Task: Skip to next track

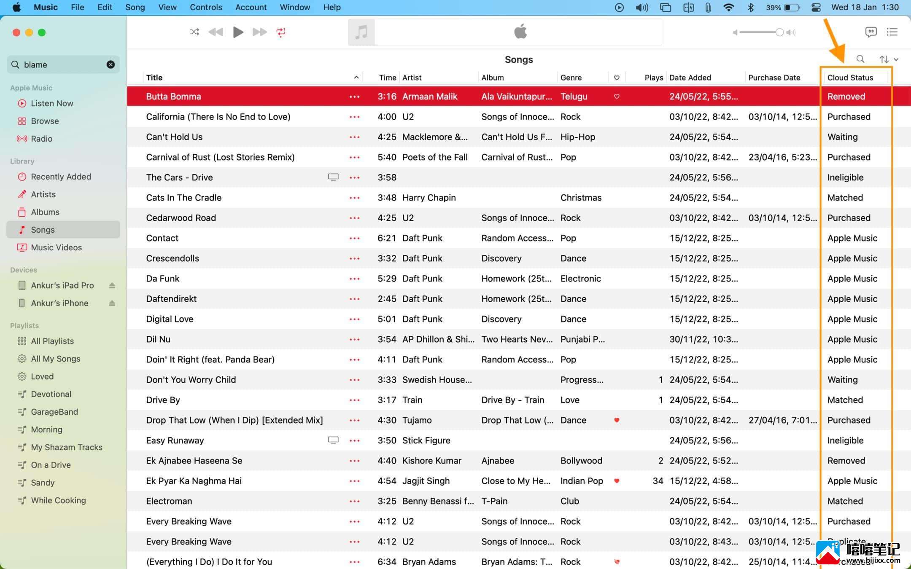Action: (x=259, y=32)
